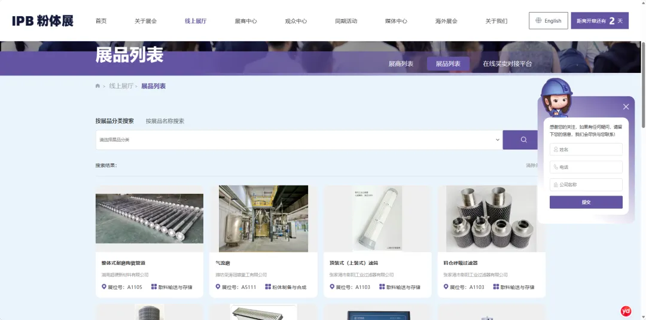Open 同期活动 navigation menu
The width and height of the screenshot is (646, 320).
pos(346,21)
